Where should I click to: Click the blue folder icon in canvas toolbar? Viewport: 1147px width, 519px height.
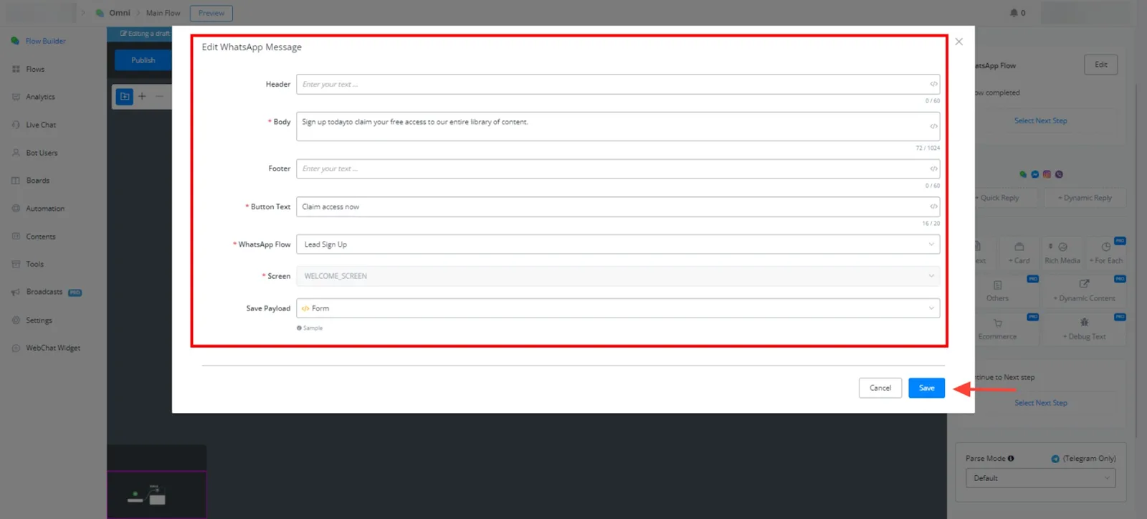125,96
